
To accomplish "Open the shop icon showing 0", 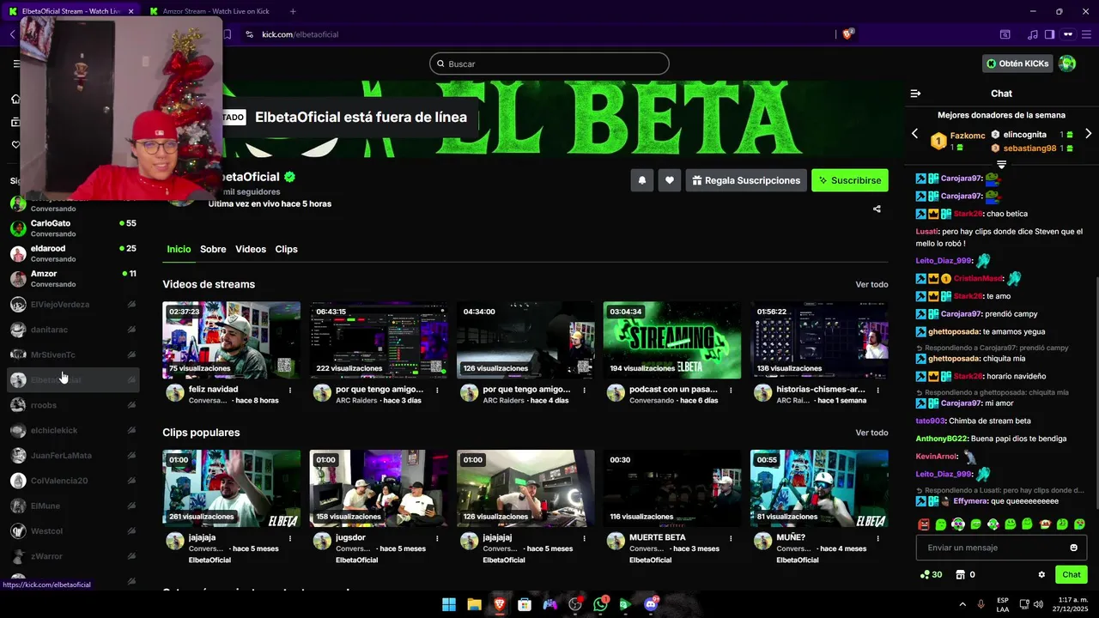I will 965,575.
